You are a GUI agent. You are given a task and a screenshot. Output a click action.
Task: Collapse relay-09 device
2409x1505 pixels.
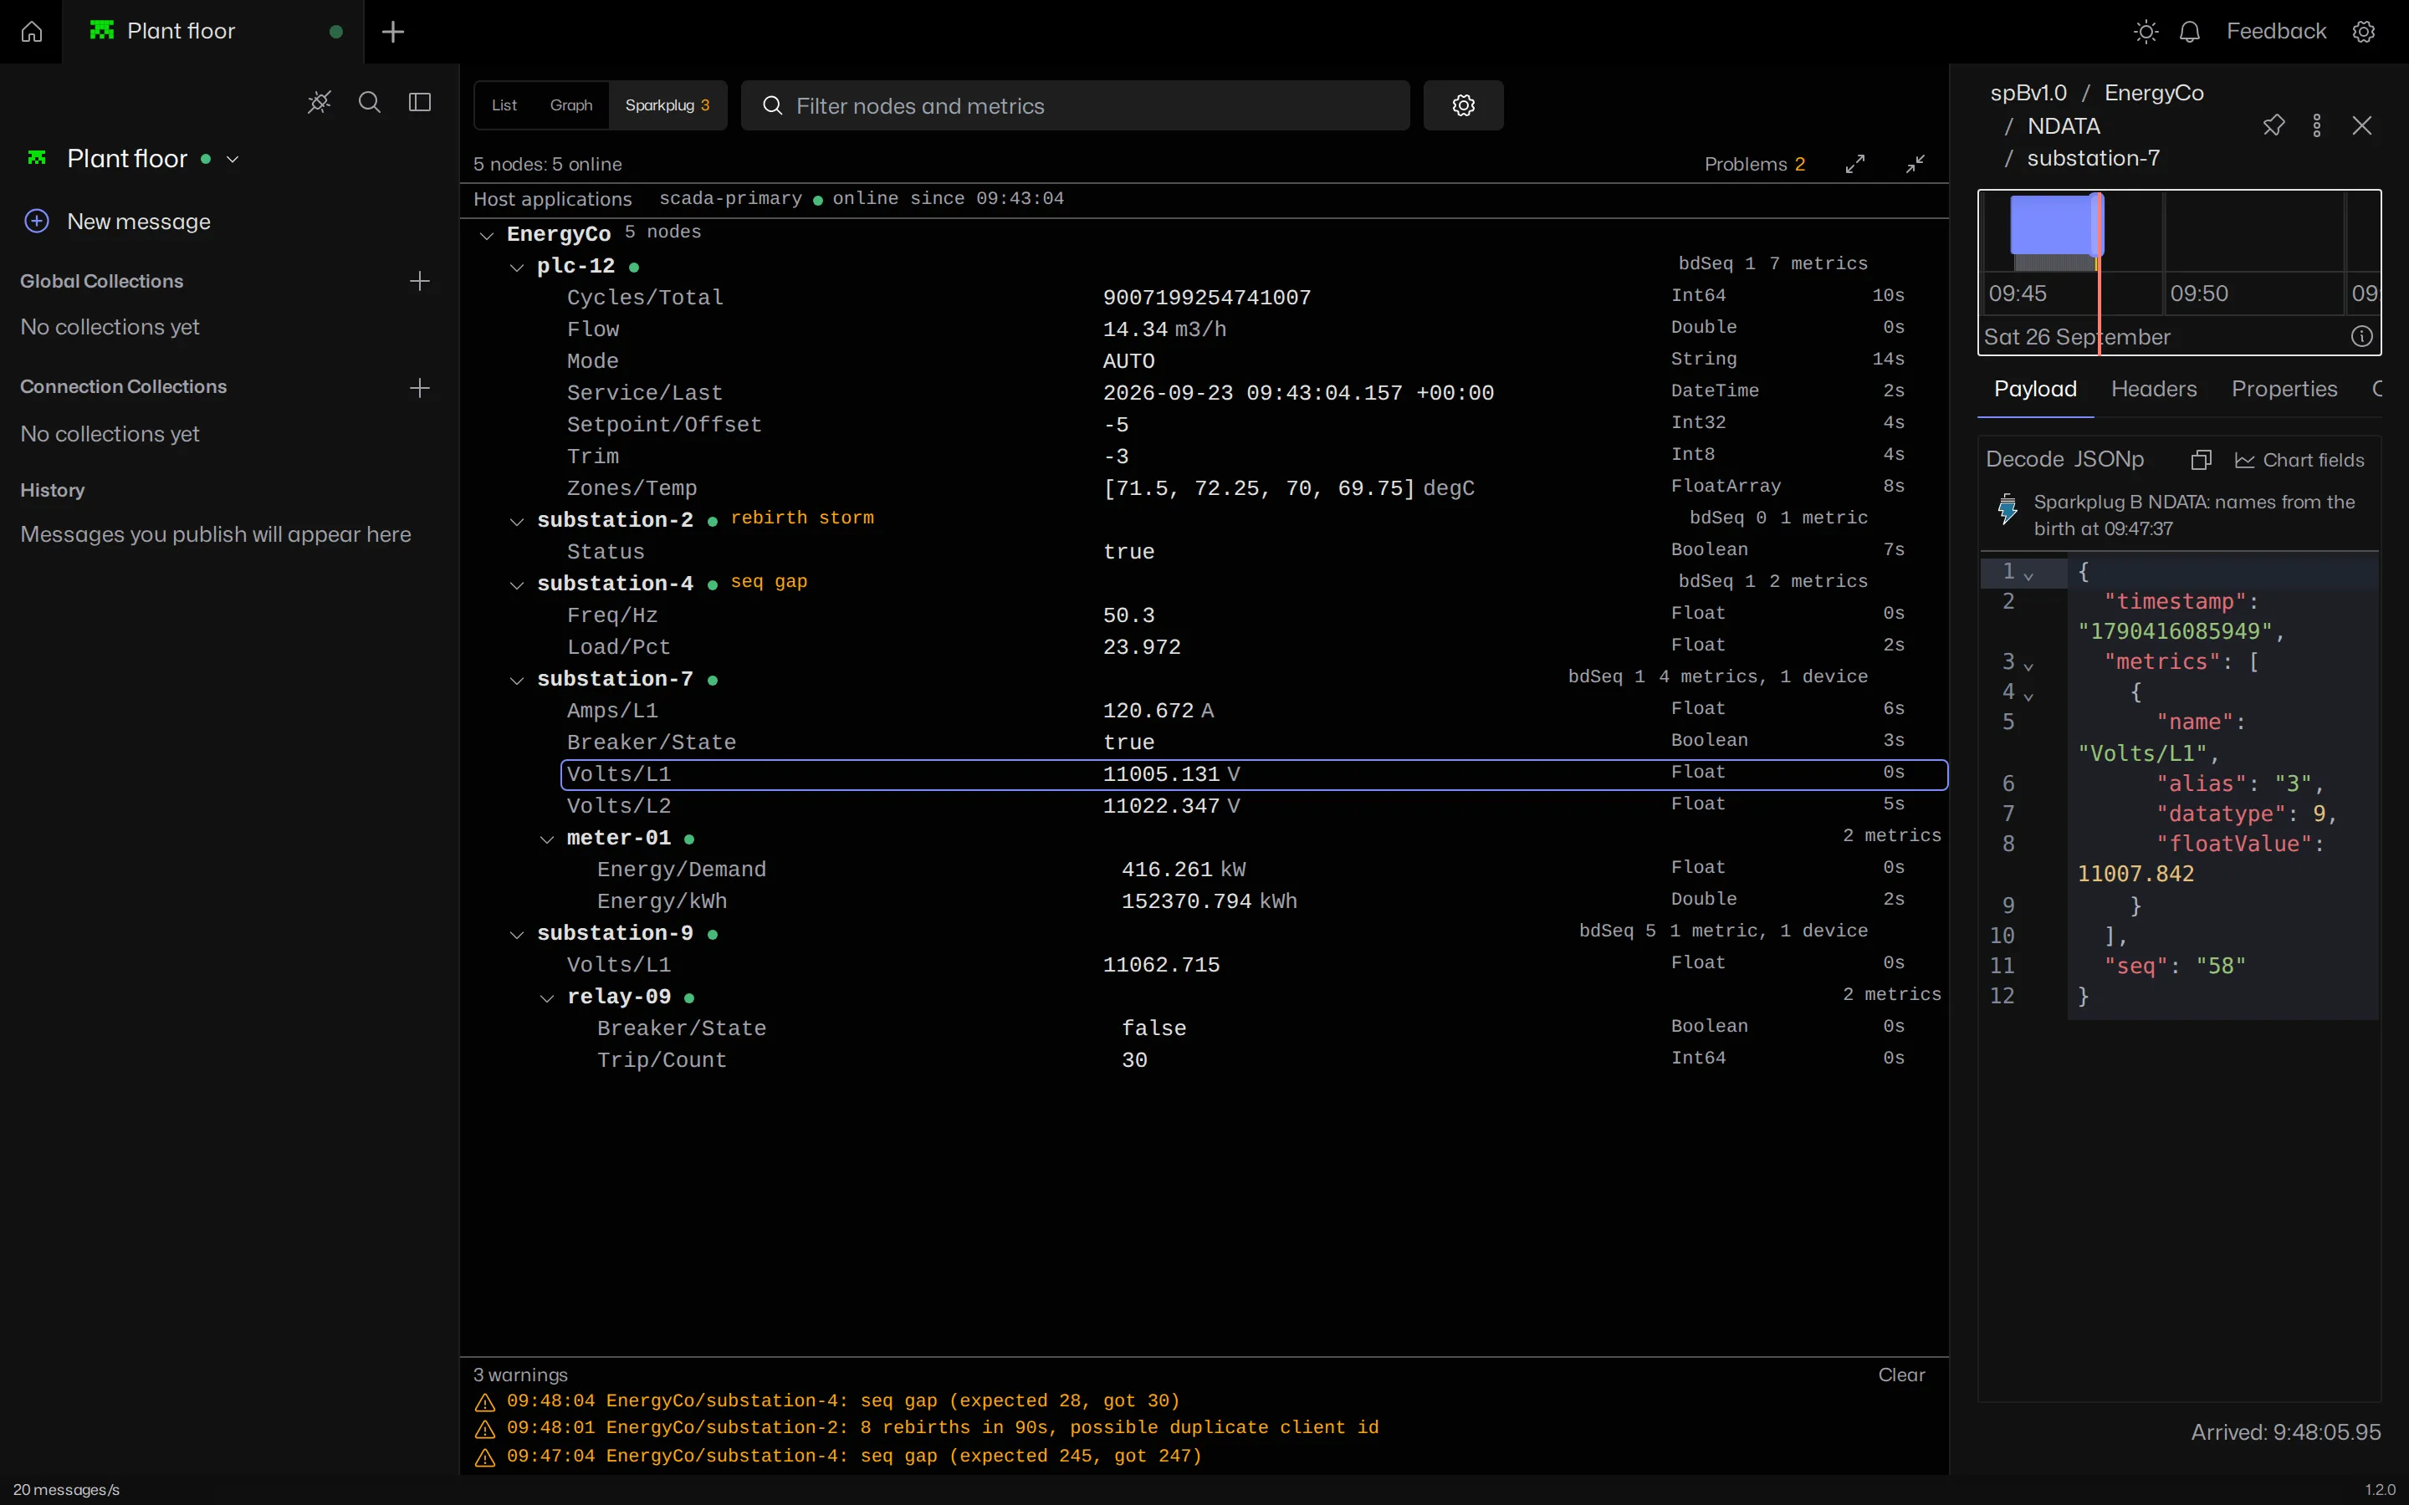(x=546, y=998)
